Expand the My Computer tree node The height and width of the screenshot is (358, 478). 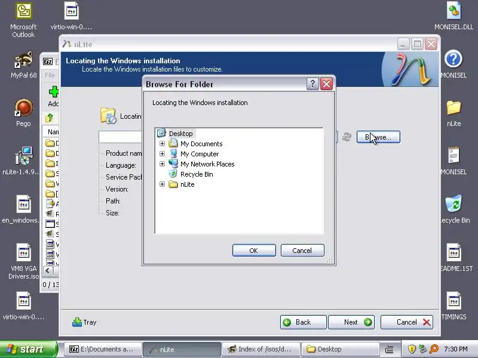tap(162, 154)
